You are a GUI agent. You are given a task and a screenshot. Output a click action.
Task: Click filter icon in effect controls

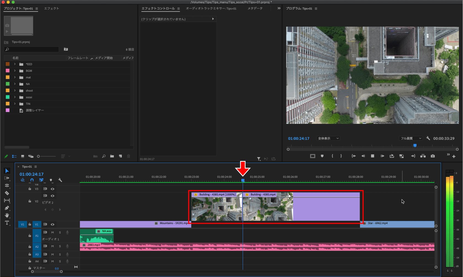pyautogui.click(x=259, y=159)
